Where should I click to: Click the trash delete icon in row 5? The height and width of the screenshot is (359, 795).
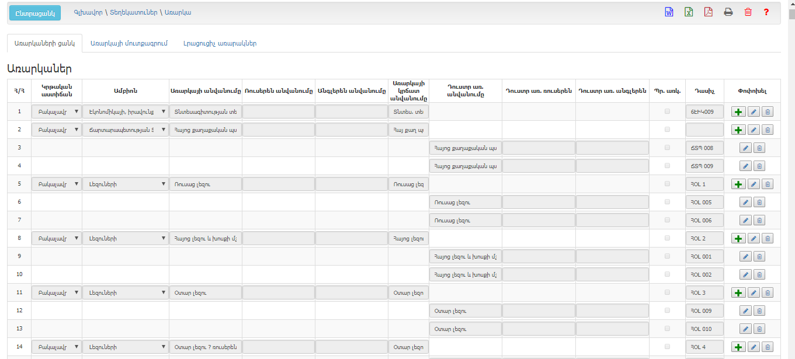(768, 184)
